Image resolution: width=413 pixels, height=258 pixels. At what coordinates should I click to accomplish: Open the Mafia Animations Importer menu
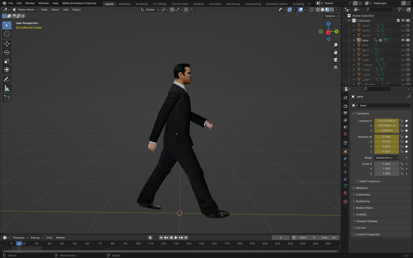79,3
